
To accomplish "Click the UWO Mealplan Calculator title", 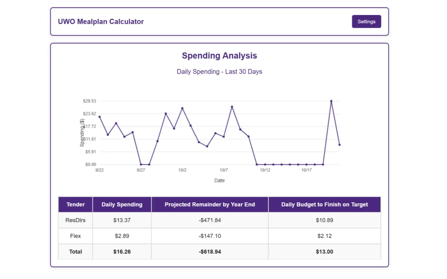I will click(101, 22).
